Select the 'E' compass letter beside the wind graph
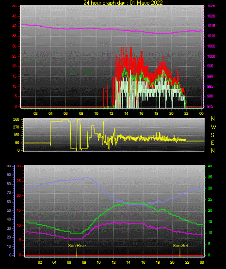Image resolution: width=226 pixels, height=269 pixels. pyautogui.click(x=212, y=142)
